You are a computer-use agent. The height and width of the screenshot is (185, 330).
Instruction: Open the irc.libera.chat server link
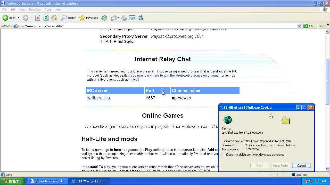point(99,98)
